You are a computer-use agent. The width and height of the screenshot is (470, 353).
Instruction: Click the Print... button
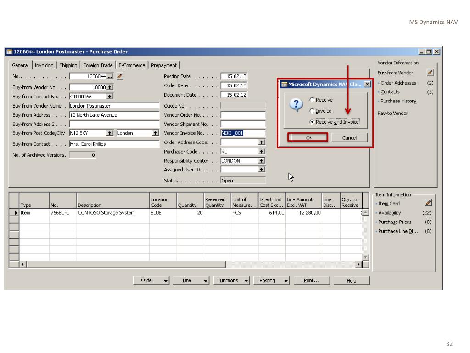pos(312,280)
